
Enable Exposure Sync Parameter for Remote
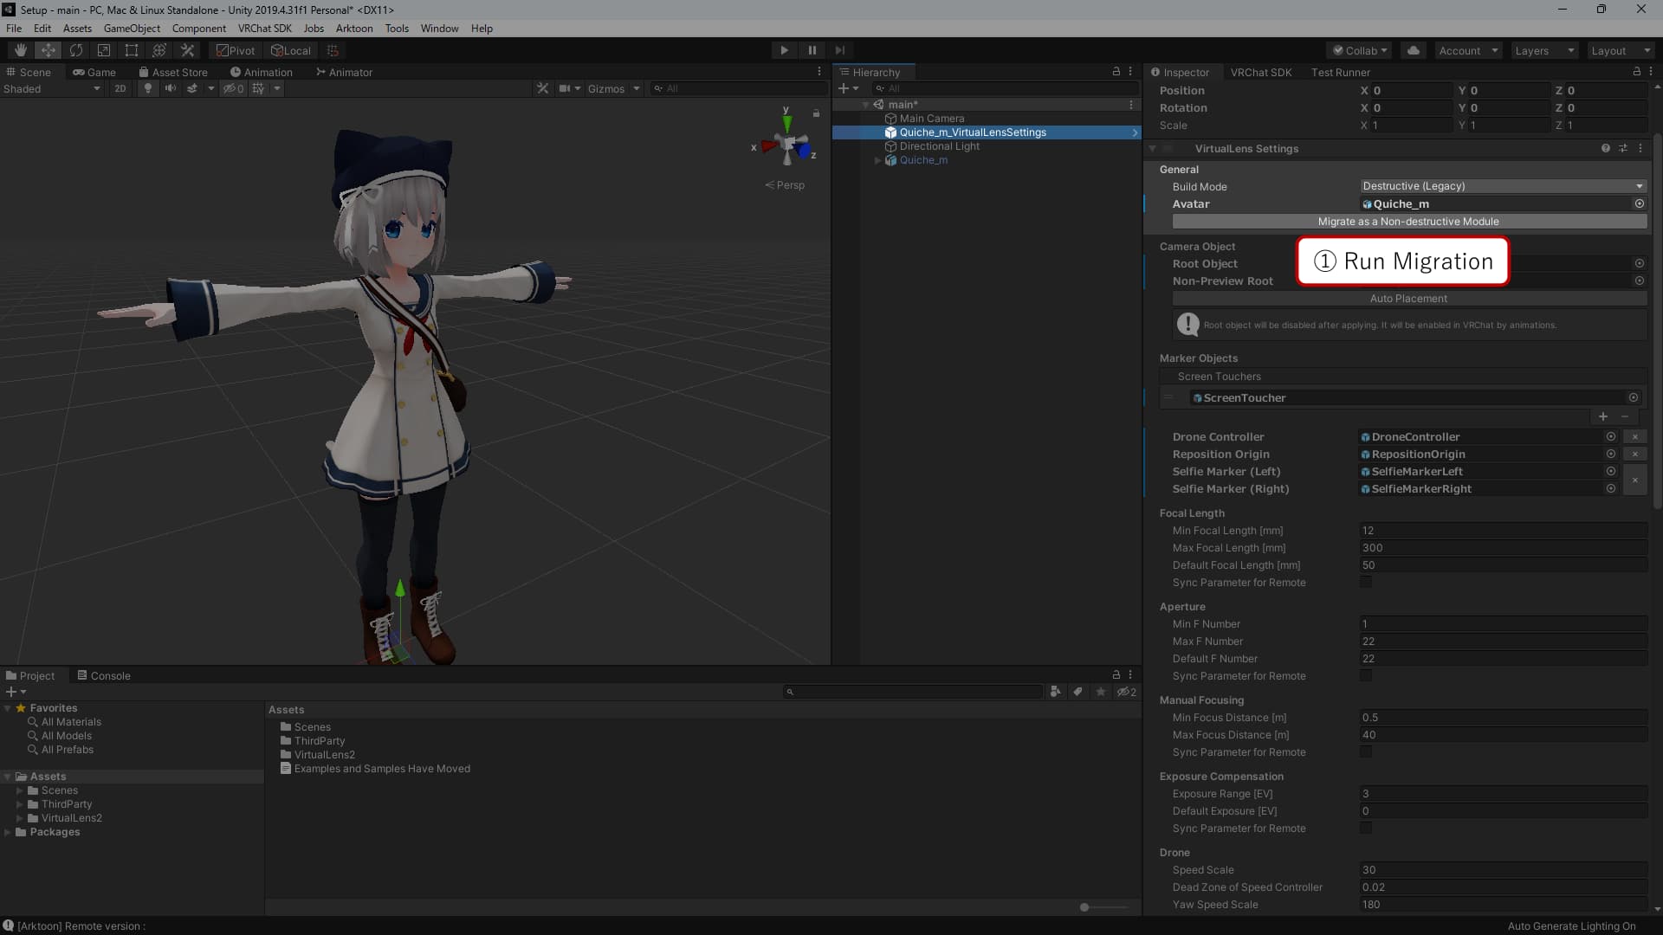click(1366, 829)
